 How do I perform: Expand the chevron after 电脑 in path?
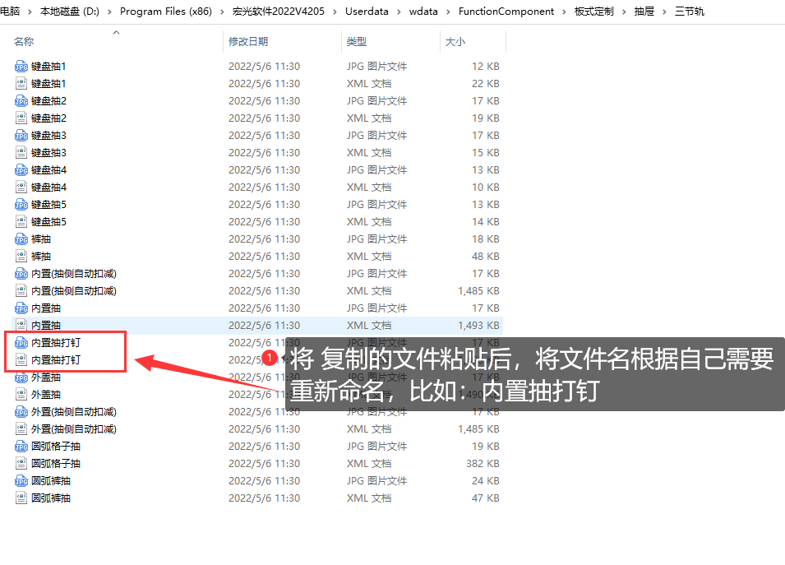pos(30,12)
